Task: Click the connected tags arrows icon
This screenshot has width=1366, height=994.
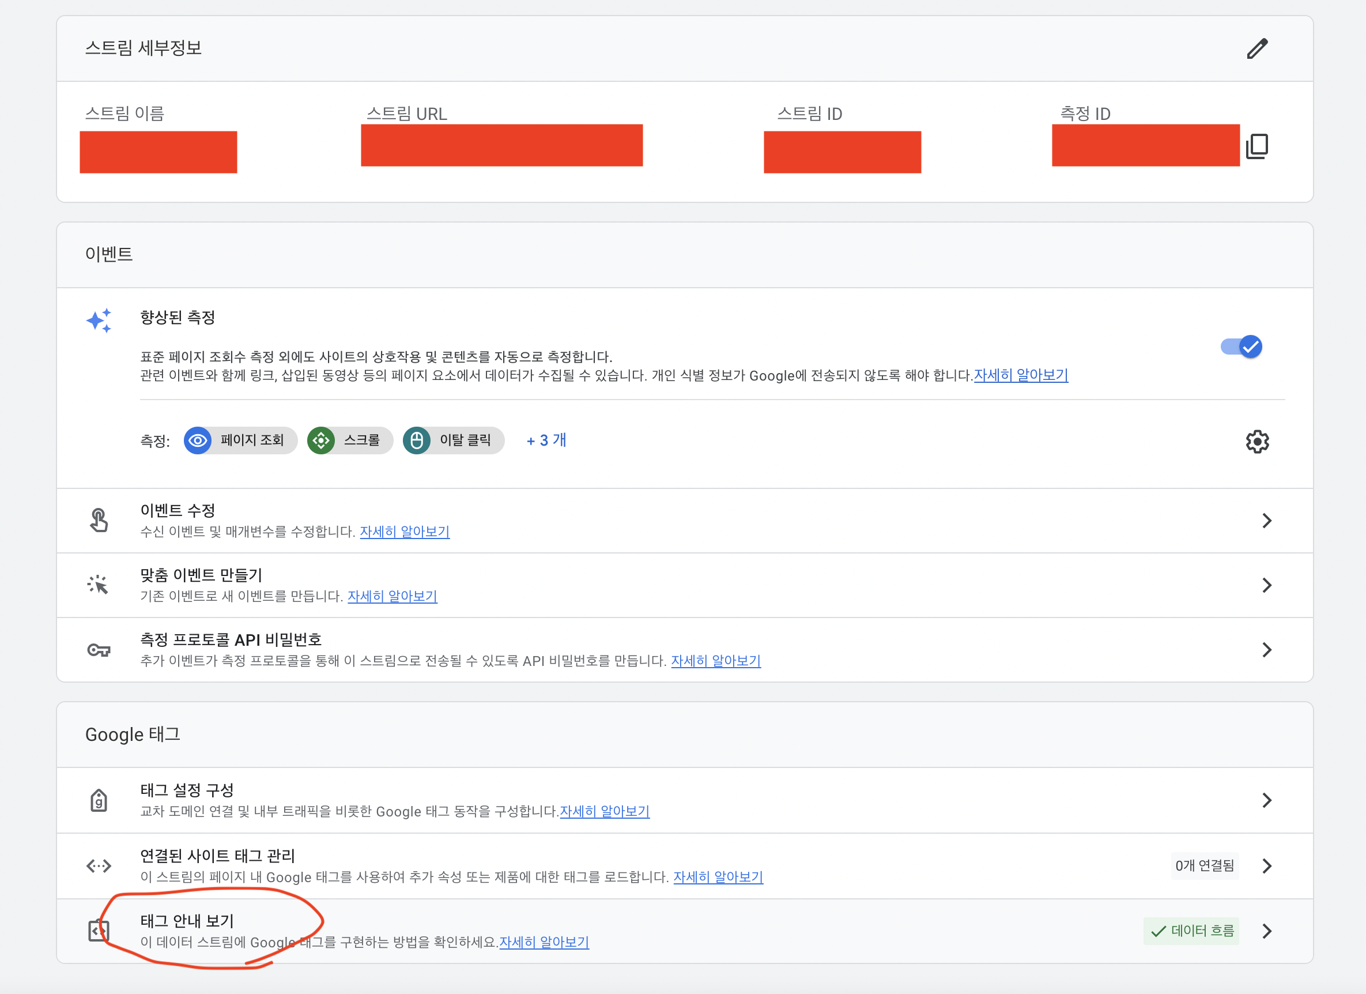Action: coord(99,866)
